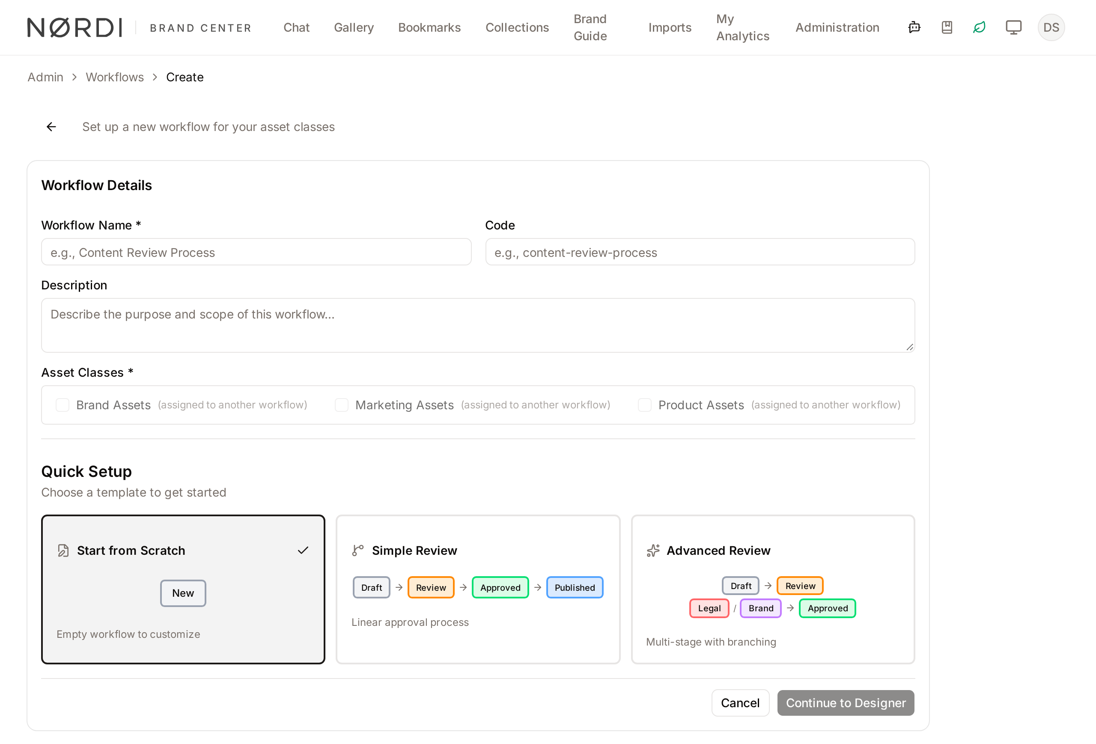This screenshot has width=1096, height=744.
Task: Open the bookmark book icon in header
Action: coord(947,27)
